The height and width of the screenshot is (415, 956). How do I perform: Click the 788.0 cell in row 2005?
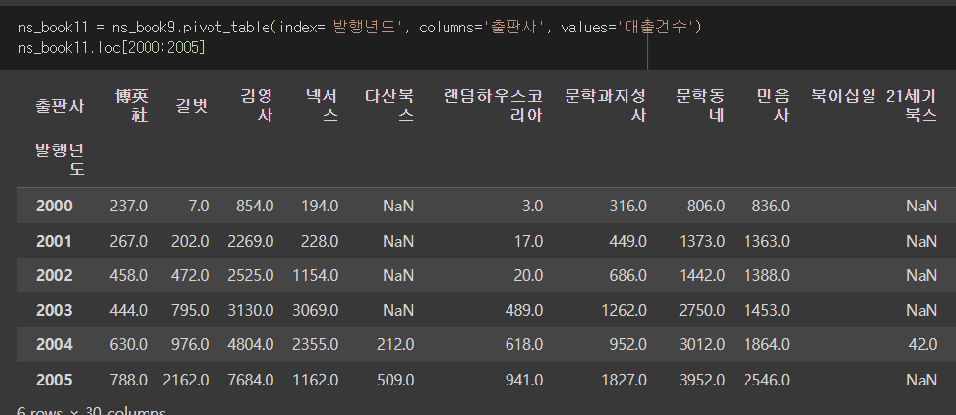pos(129,381)
